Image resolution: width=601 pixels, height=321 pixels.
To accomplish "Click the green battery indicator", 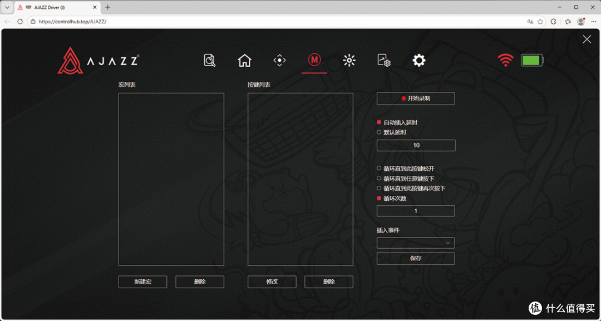I will (x=532, y=60).
